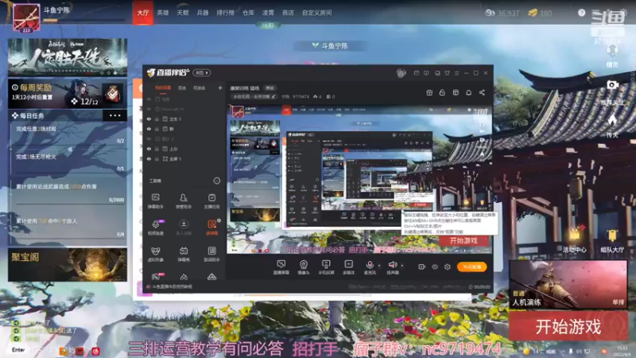Image resolution: width=636 pixels, height=358 pixels.
Task: Click the pencil icon to edit the stream title
Action: 273,96
